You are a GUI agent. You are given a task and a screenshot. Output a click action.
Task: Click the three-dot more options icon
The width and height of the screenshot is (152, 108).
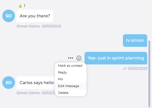tap(71, 58)
